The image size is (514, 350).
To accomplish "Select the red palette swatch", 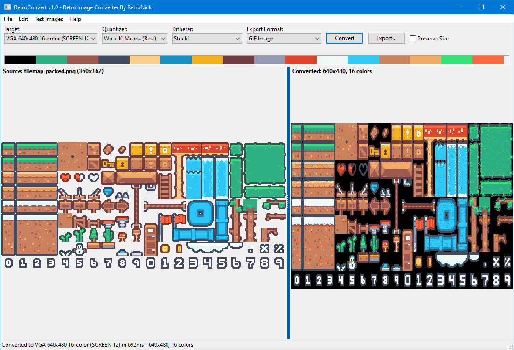I will tap(301, 60).
